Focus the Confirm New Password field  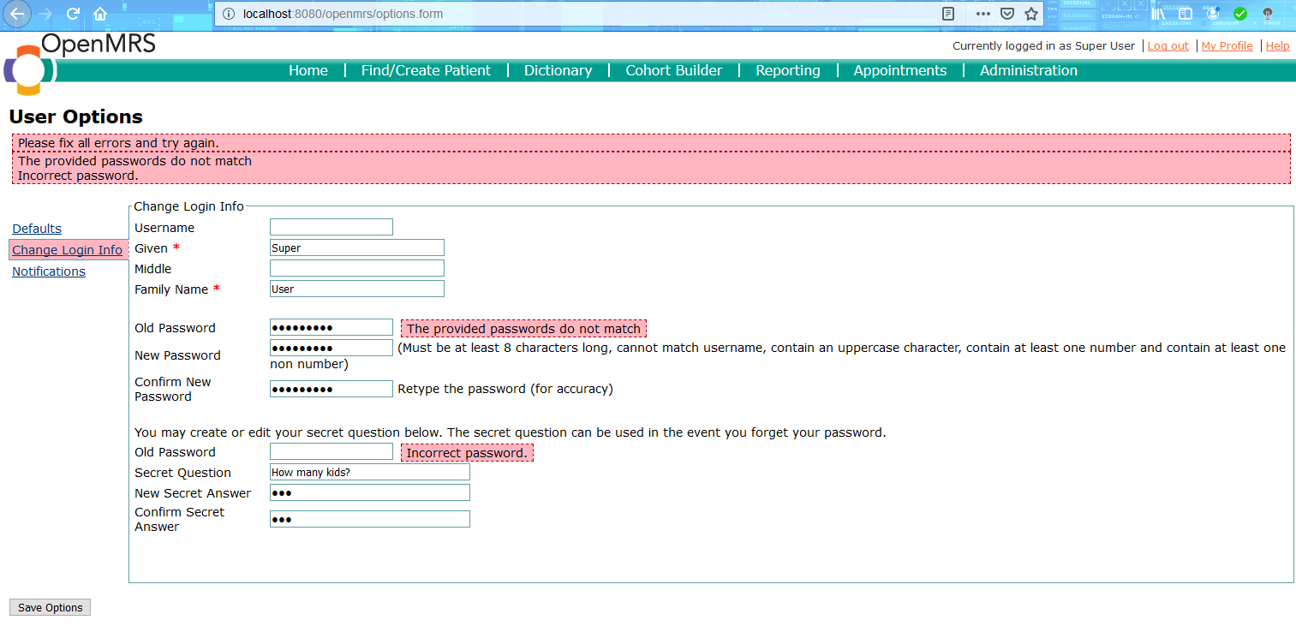(331, 389)
